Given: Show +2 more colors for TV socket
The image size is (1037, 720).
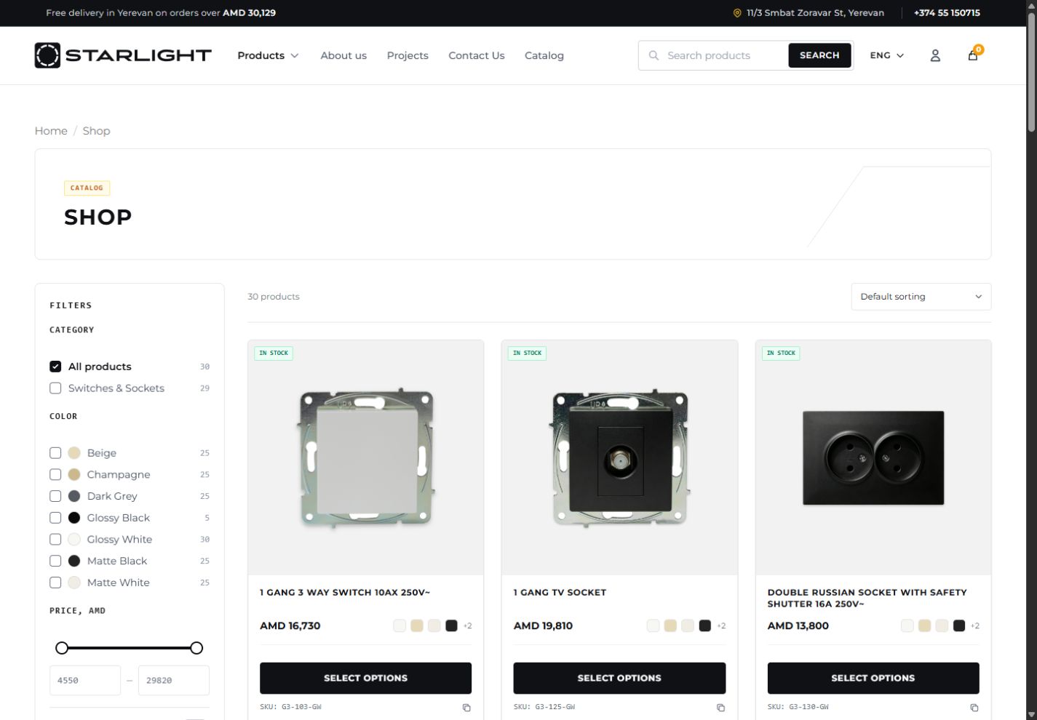Looking at the screenshot, I should [721, 626].
